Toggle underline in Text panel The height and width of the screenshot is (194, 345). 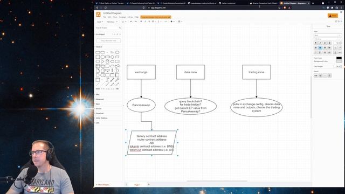(x=325, y=43)
